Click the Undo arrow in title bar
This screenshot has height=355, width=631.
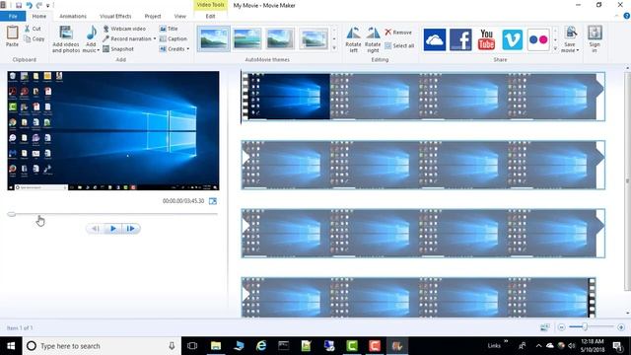click(x=29, y=5)
